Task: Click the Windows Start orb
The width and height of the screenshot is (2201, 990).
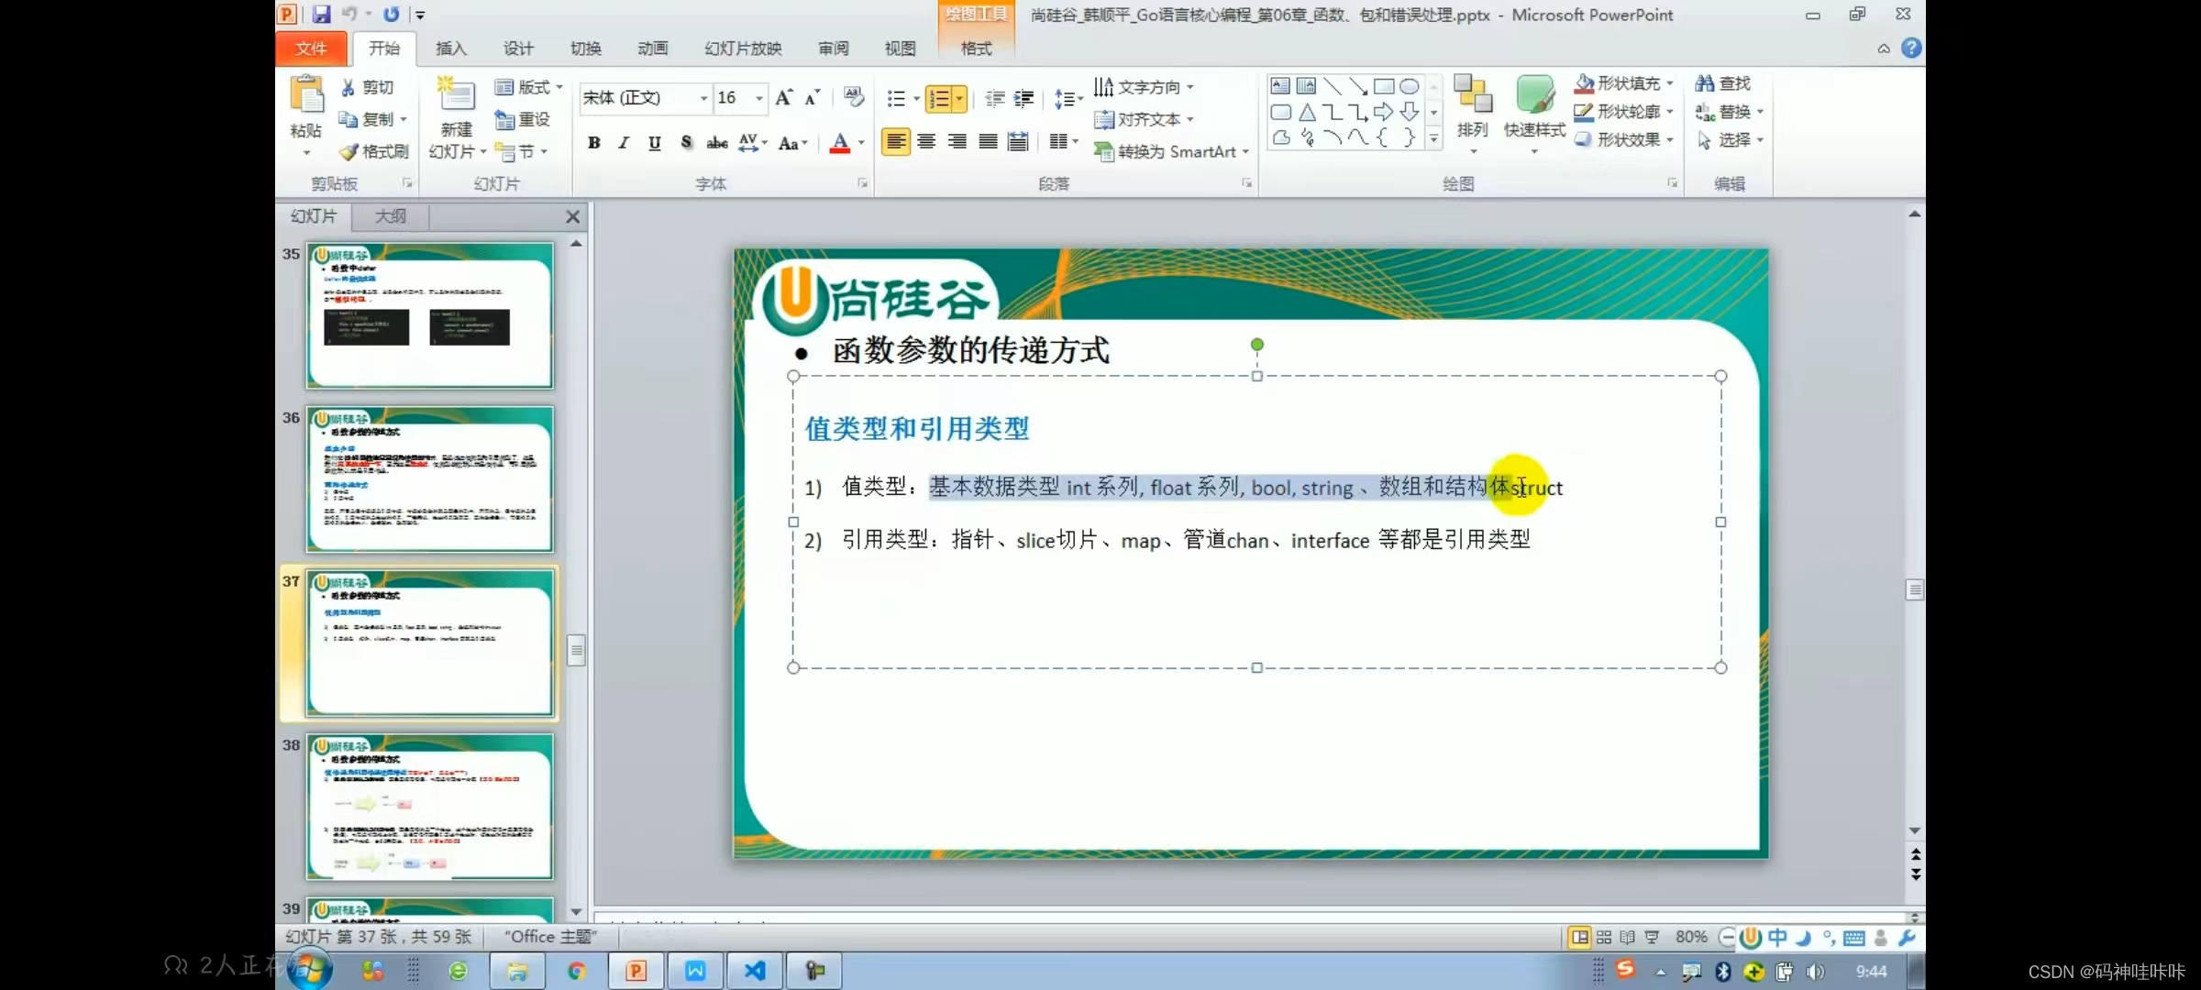Action: (x=310, y=969)
